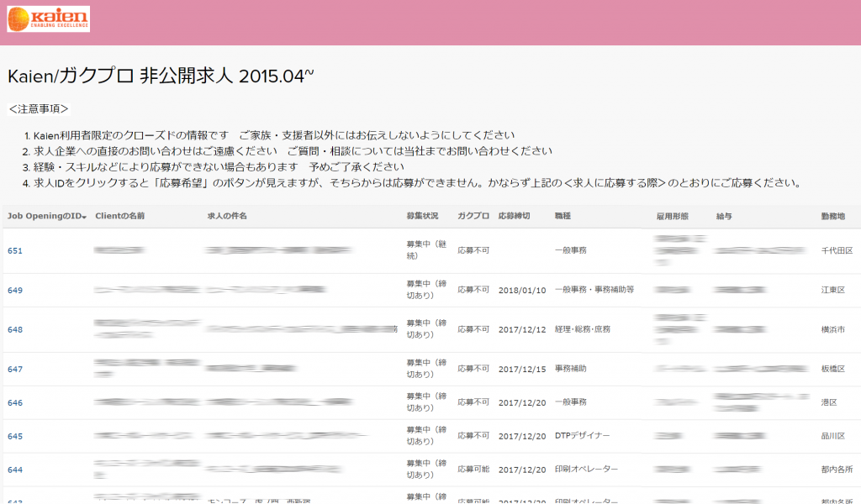This screenshot has height=504, width=861.
Task: Click deadline 2017/12/20 in row 646
Action: (522, 402)
